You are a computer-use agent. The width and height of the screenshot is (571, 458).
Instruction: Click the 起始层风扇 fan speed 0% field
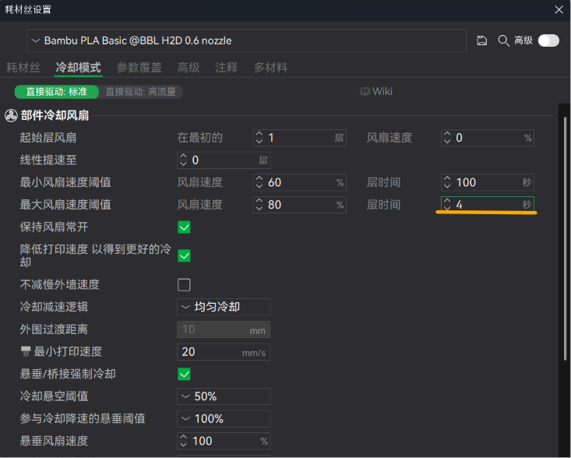point(488,138)
